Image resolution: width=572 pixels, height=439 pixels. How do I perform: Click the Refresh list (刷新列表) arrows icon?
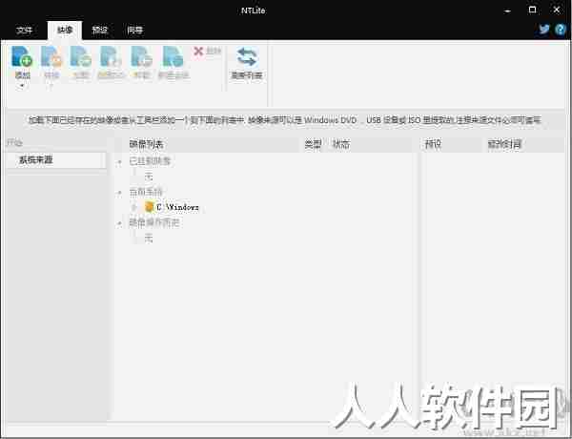(247, 57)
